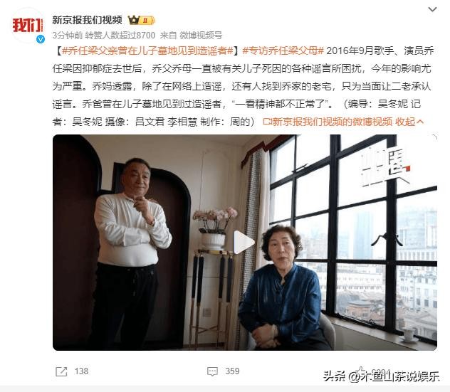
Task: Click the repost share icon
Action: pos(61,371)
